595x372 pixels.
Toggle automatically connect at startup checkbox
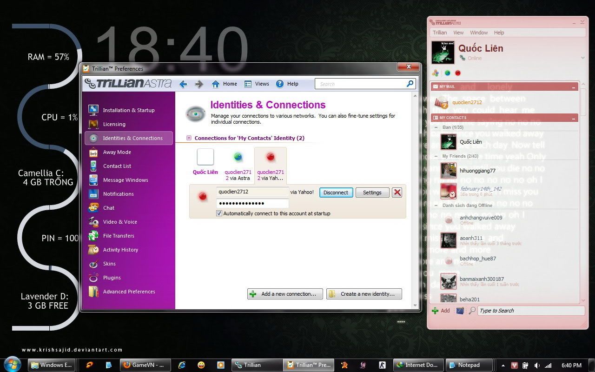(219, 213)
